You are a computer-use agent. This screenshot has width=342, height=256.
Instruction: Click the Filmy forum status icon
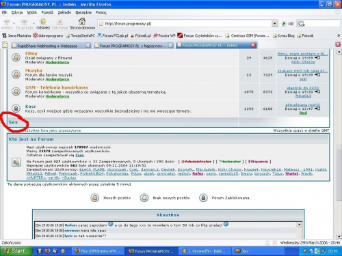click(x=16, y=57)
